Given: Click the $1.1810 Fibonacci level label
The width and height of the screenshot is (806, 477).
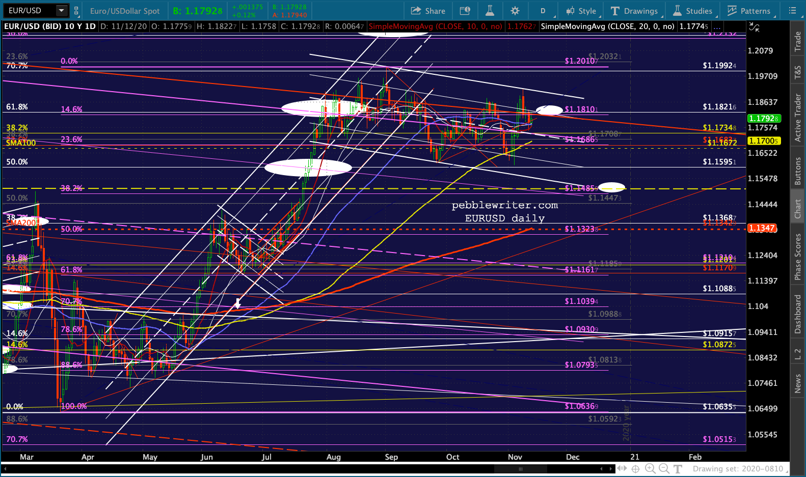Looking at the screenshot, I should [x=581, y=109].
